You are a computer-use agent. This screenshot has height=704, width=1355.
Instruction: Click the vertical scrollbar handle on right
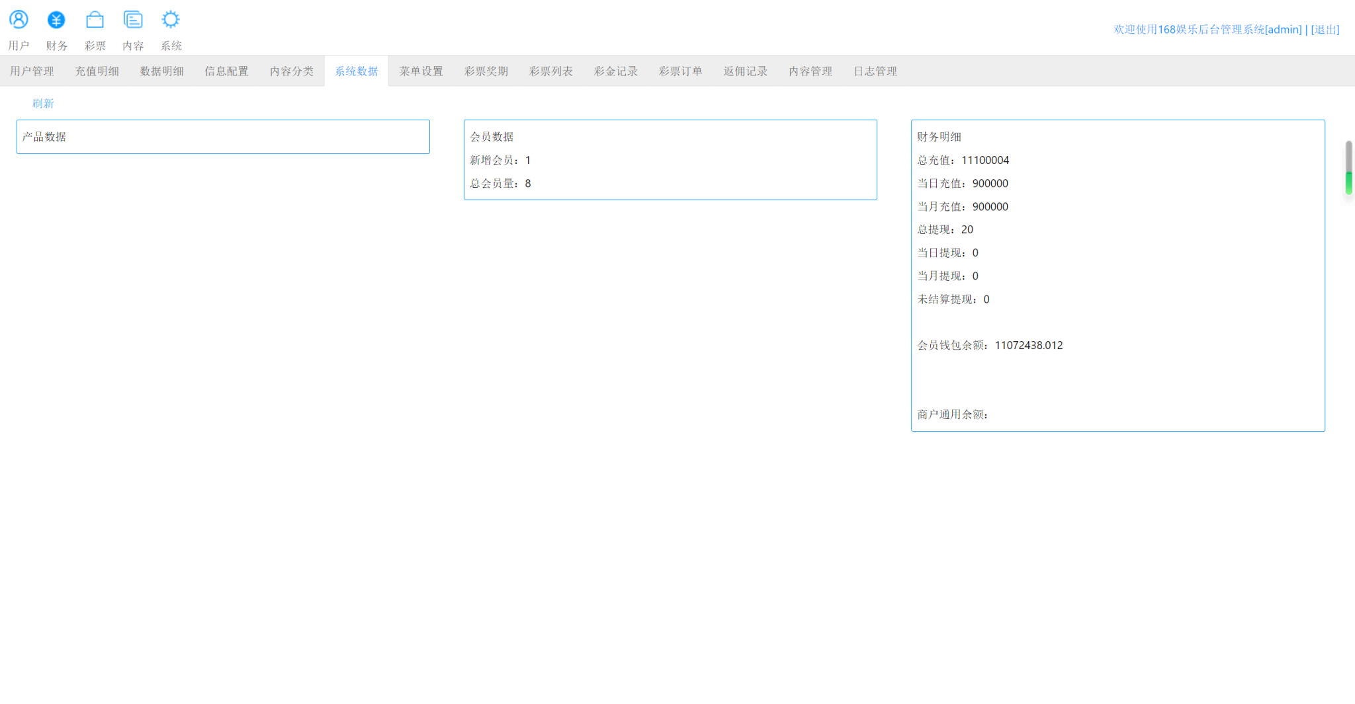coord(1348,168)
